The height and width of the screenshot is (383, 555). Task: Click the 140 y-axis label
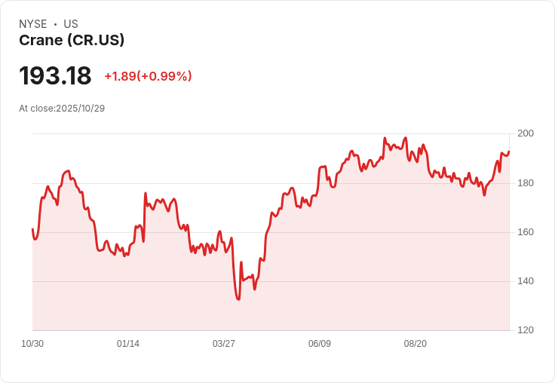[x=525, y=281]
